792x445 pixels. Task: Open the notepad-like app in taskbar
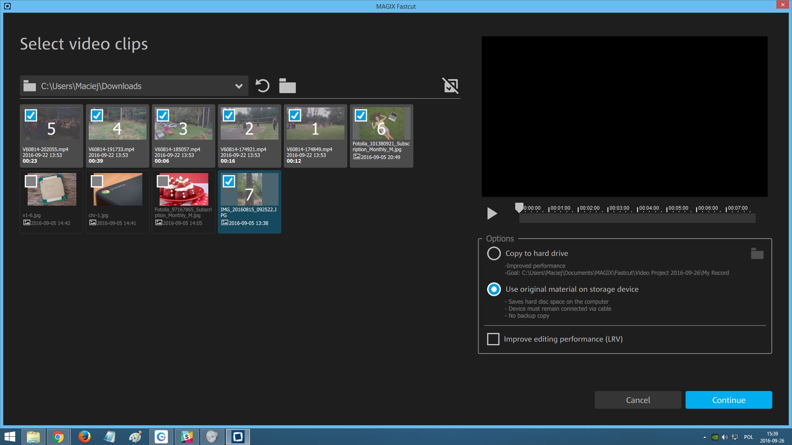(x=110, y=437)
